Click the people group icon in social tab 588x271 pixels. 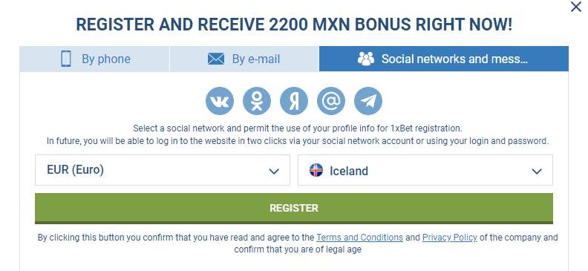point(365,59)
